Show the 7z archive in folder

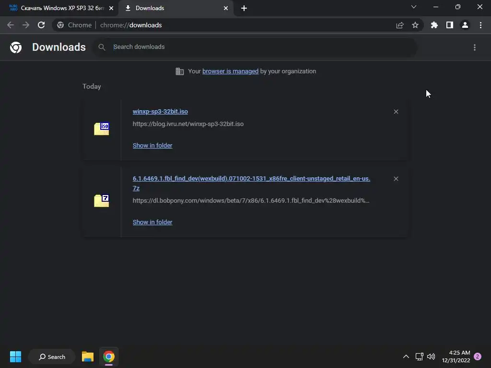(x=152, y=222)
